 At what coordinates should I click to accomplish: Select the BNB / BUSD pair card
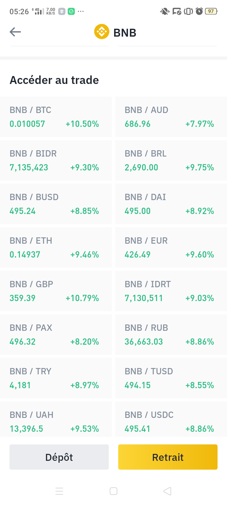(x=56, y=204)
